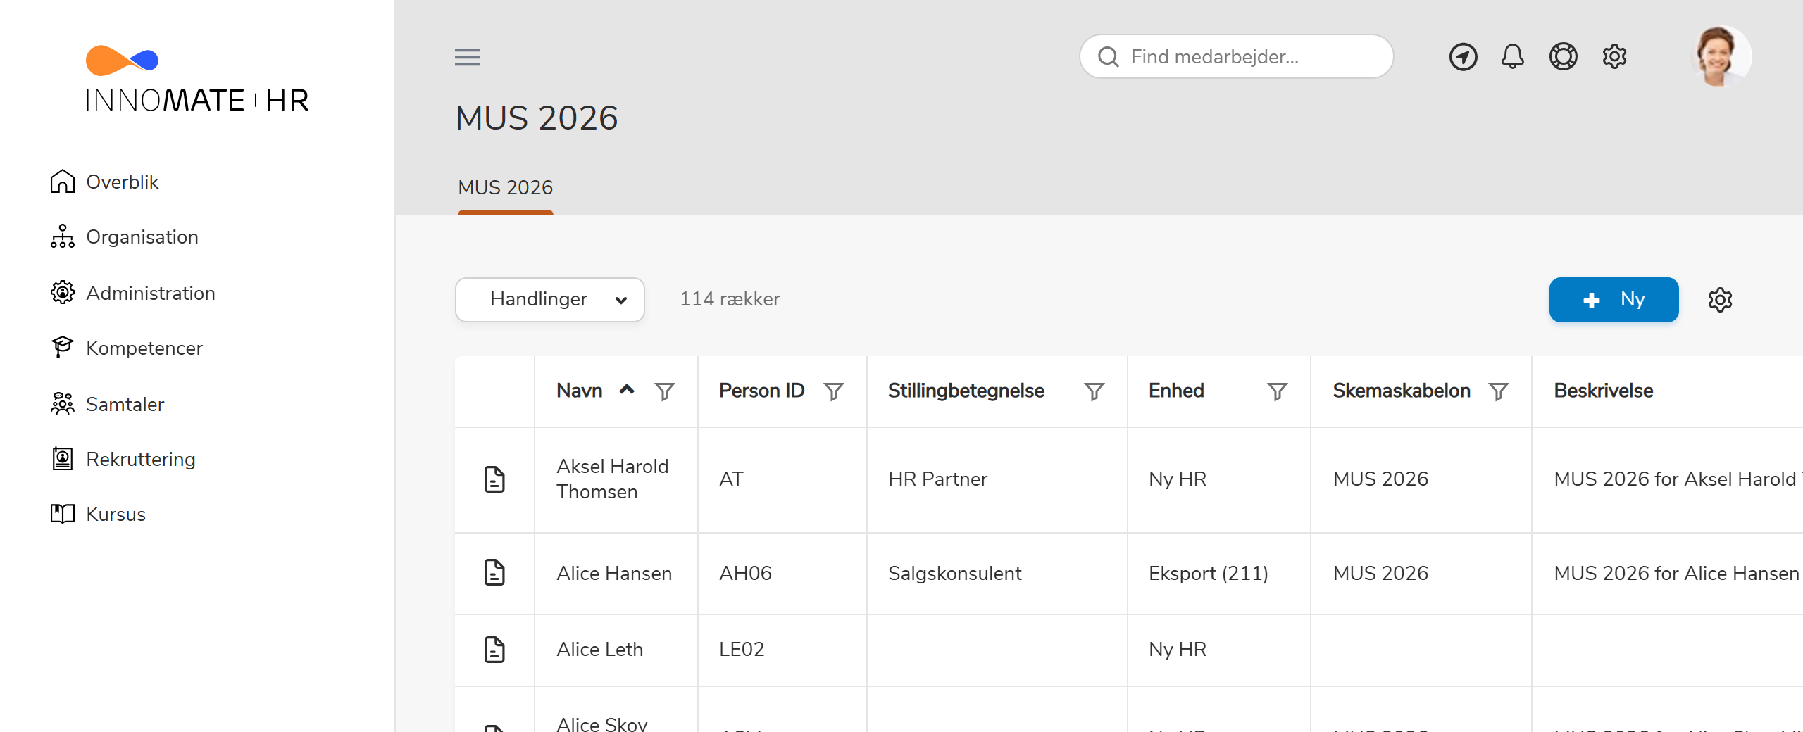The width and height of the screenshot is (1803, 732).
Task: Click Person ID AT
Action: [731, 479]
